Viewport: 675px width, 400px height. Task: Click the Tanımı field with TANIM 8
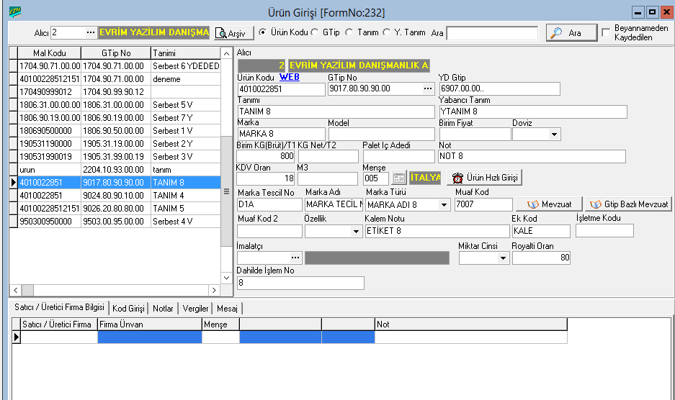[x=336, y=112]
